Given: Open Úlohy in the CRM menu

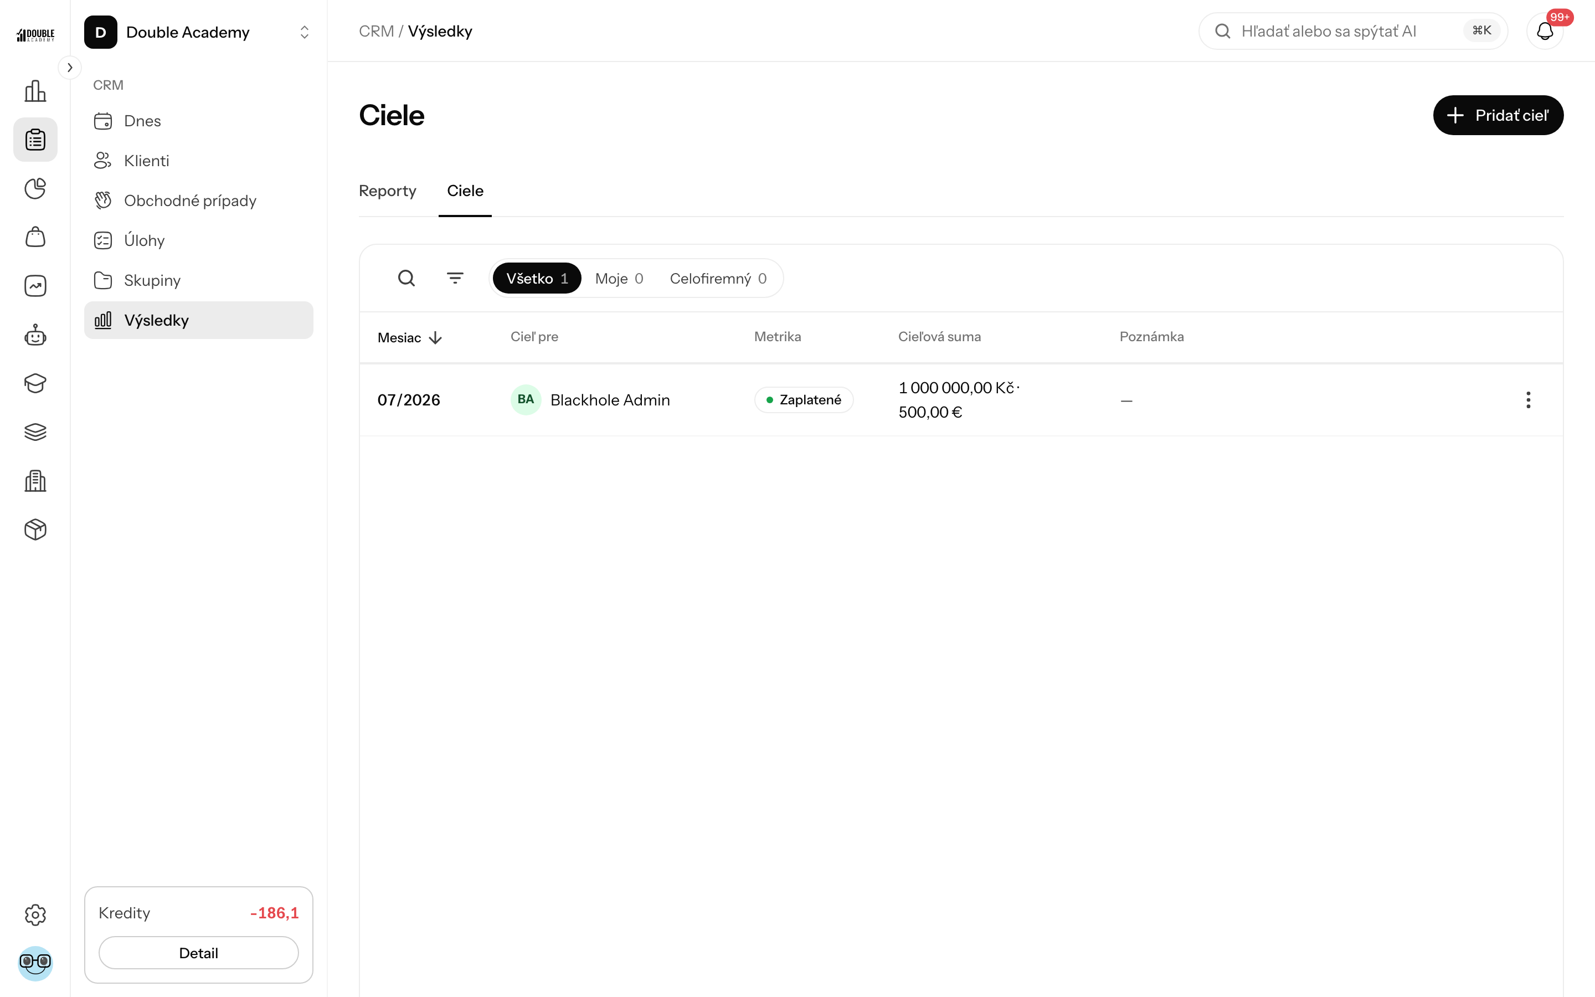Looking at the screenshot, I should coord(198,241).
